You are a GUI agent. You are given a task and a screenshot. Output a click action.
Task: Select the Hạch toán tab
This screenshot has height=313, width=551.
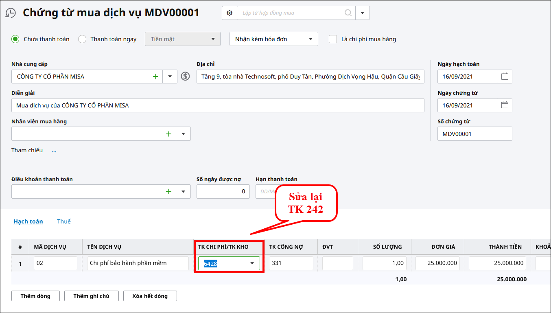[x=28, y=221]
